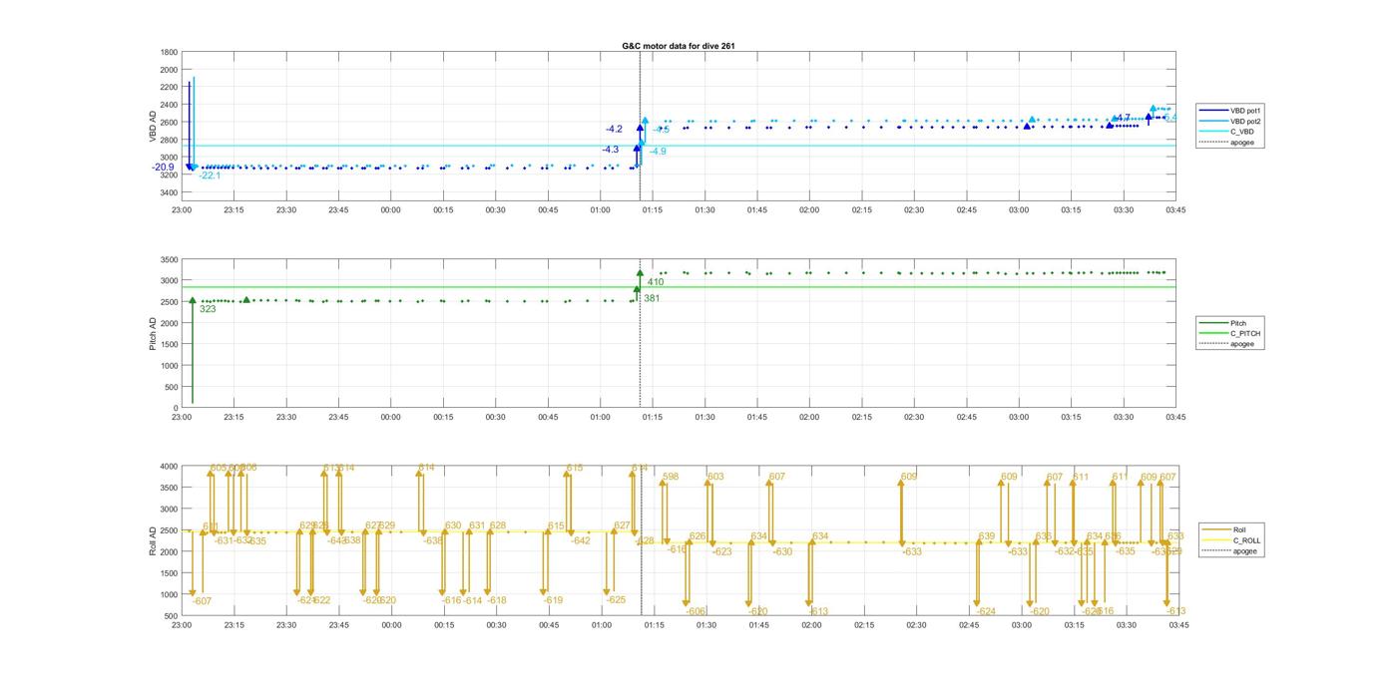Click the '-623' roll data label
This screenshot has height=691, width=1397.
point(721,551)
